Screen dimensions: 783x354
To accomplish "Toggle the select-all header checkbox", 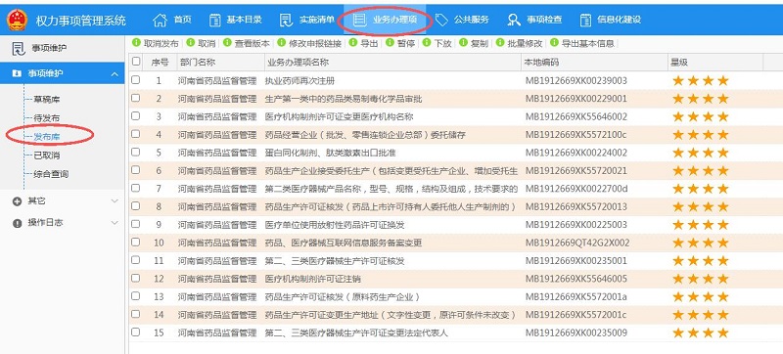I will pos(136,62).
